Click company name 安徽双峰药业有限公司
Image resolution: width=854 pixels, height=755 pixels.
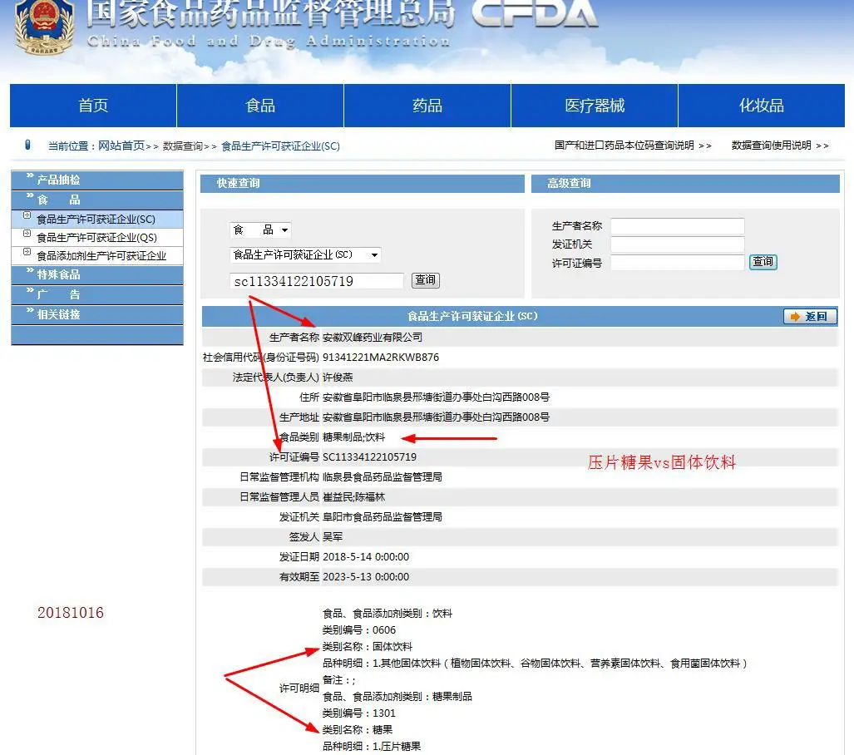(373, 338)
